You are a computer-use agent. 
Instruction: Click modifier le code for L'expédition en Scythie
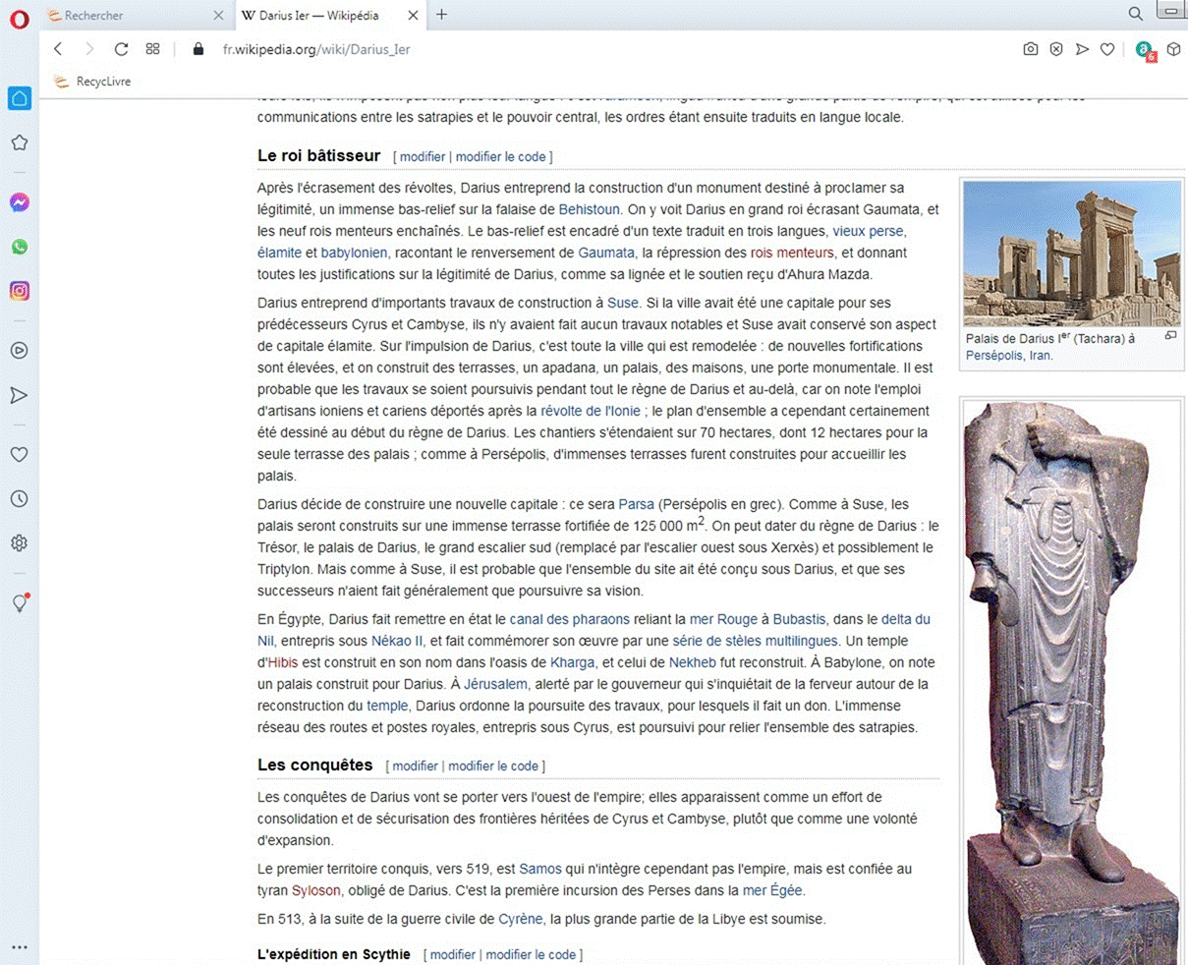[x=531, y=955]
